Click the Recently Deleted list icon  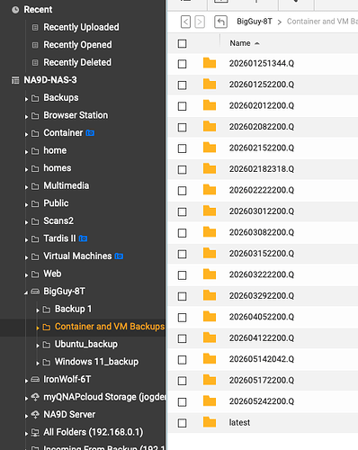[35, 63]
